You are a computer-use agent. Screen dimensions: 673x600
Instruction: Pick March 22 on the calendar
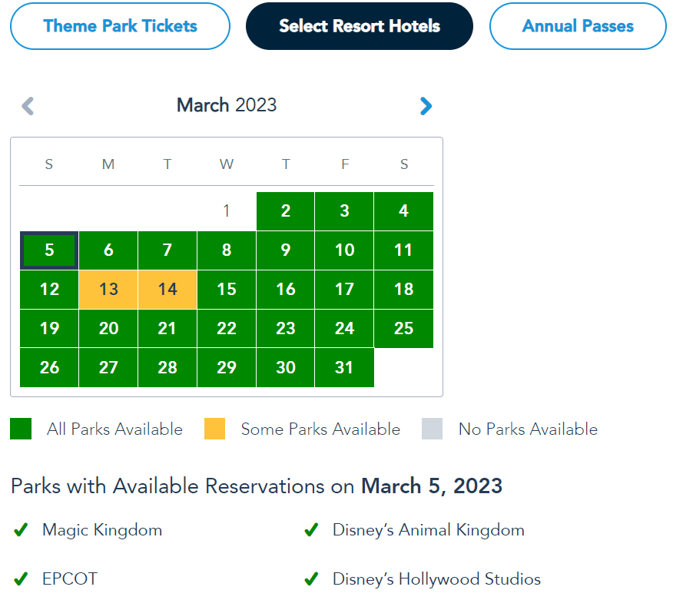pyautogui.click(x=227, y=329)
